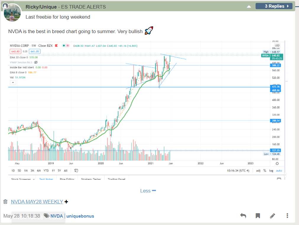Screen dimensions: 299x225
Task: Click the 288.54 price level label
Action: click(x=275, y=121)
